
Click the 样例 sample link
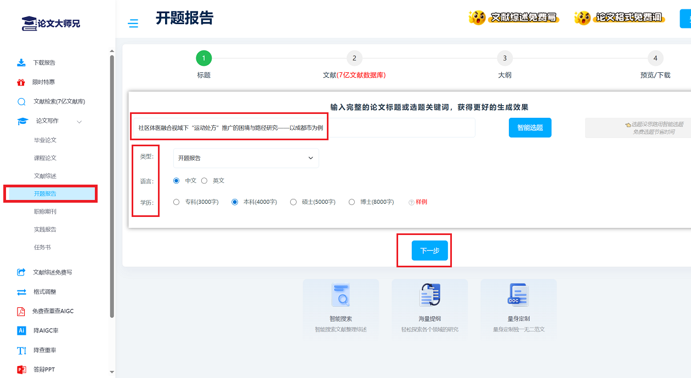click(x=421, y=202)
